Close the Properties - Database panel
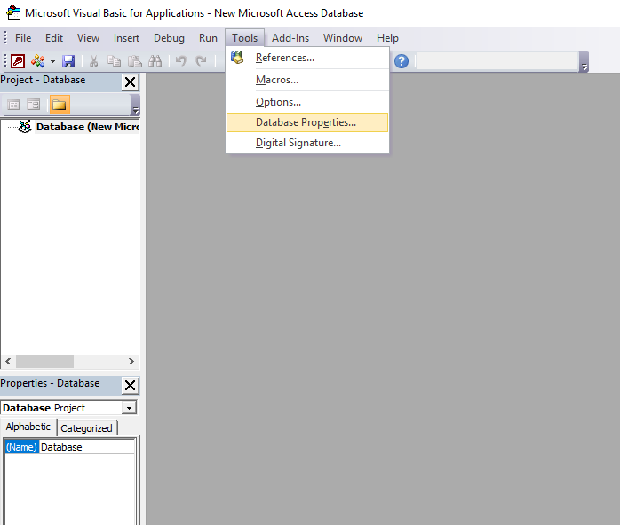 130,385
